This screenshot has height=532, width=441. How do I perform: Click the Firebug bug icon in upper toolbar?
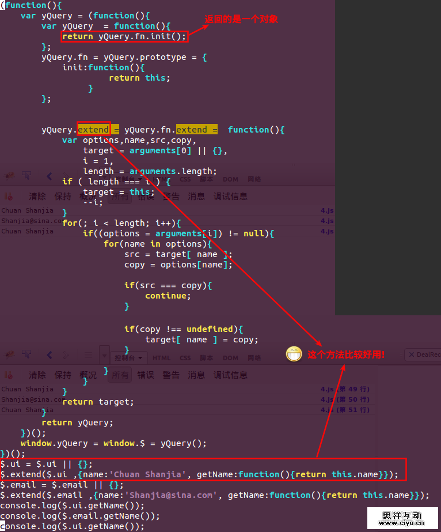click(9, 176)
